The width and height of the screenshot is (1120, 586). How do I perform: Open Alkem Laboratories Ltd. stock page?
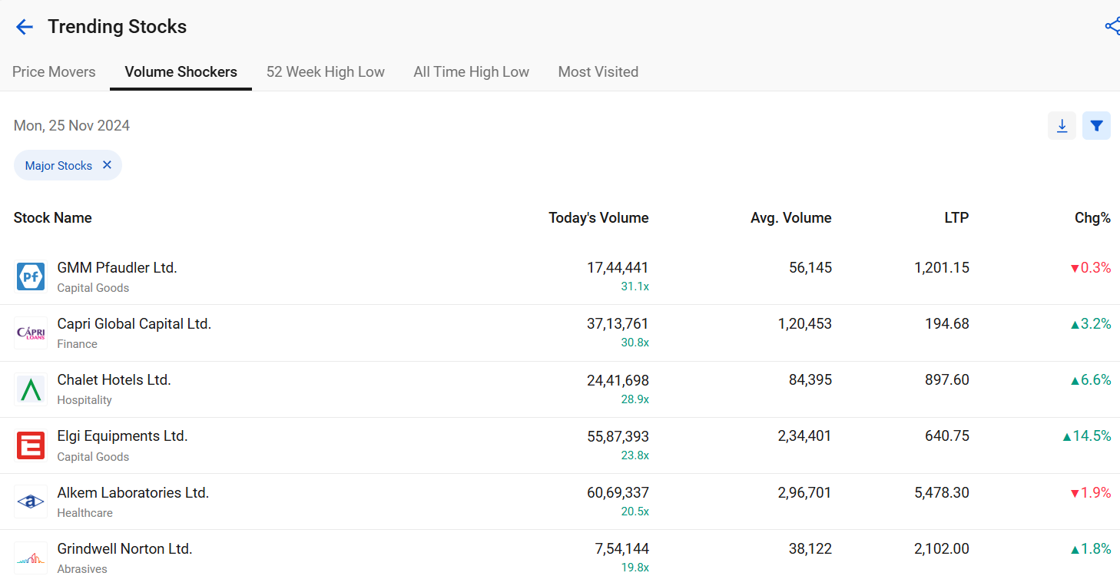point(133,492)
